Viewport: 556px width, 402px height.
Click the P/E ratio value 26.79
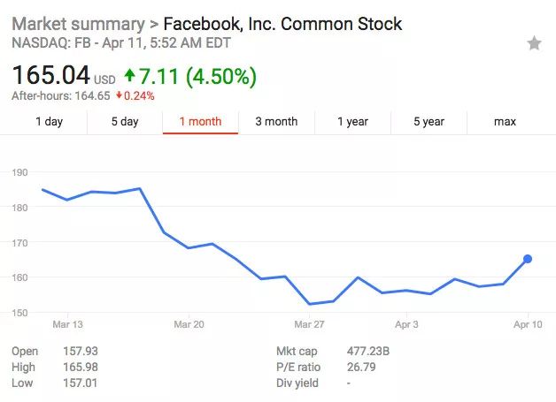[362, 367]
